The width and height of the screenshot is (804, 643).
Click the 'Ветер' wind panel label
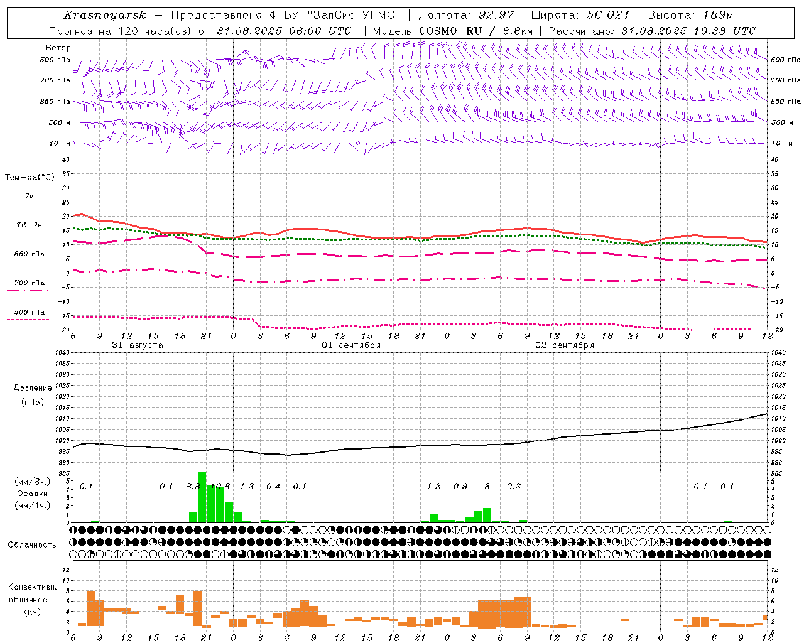(58, 48)
